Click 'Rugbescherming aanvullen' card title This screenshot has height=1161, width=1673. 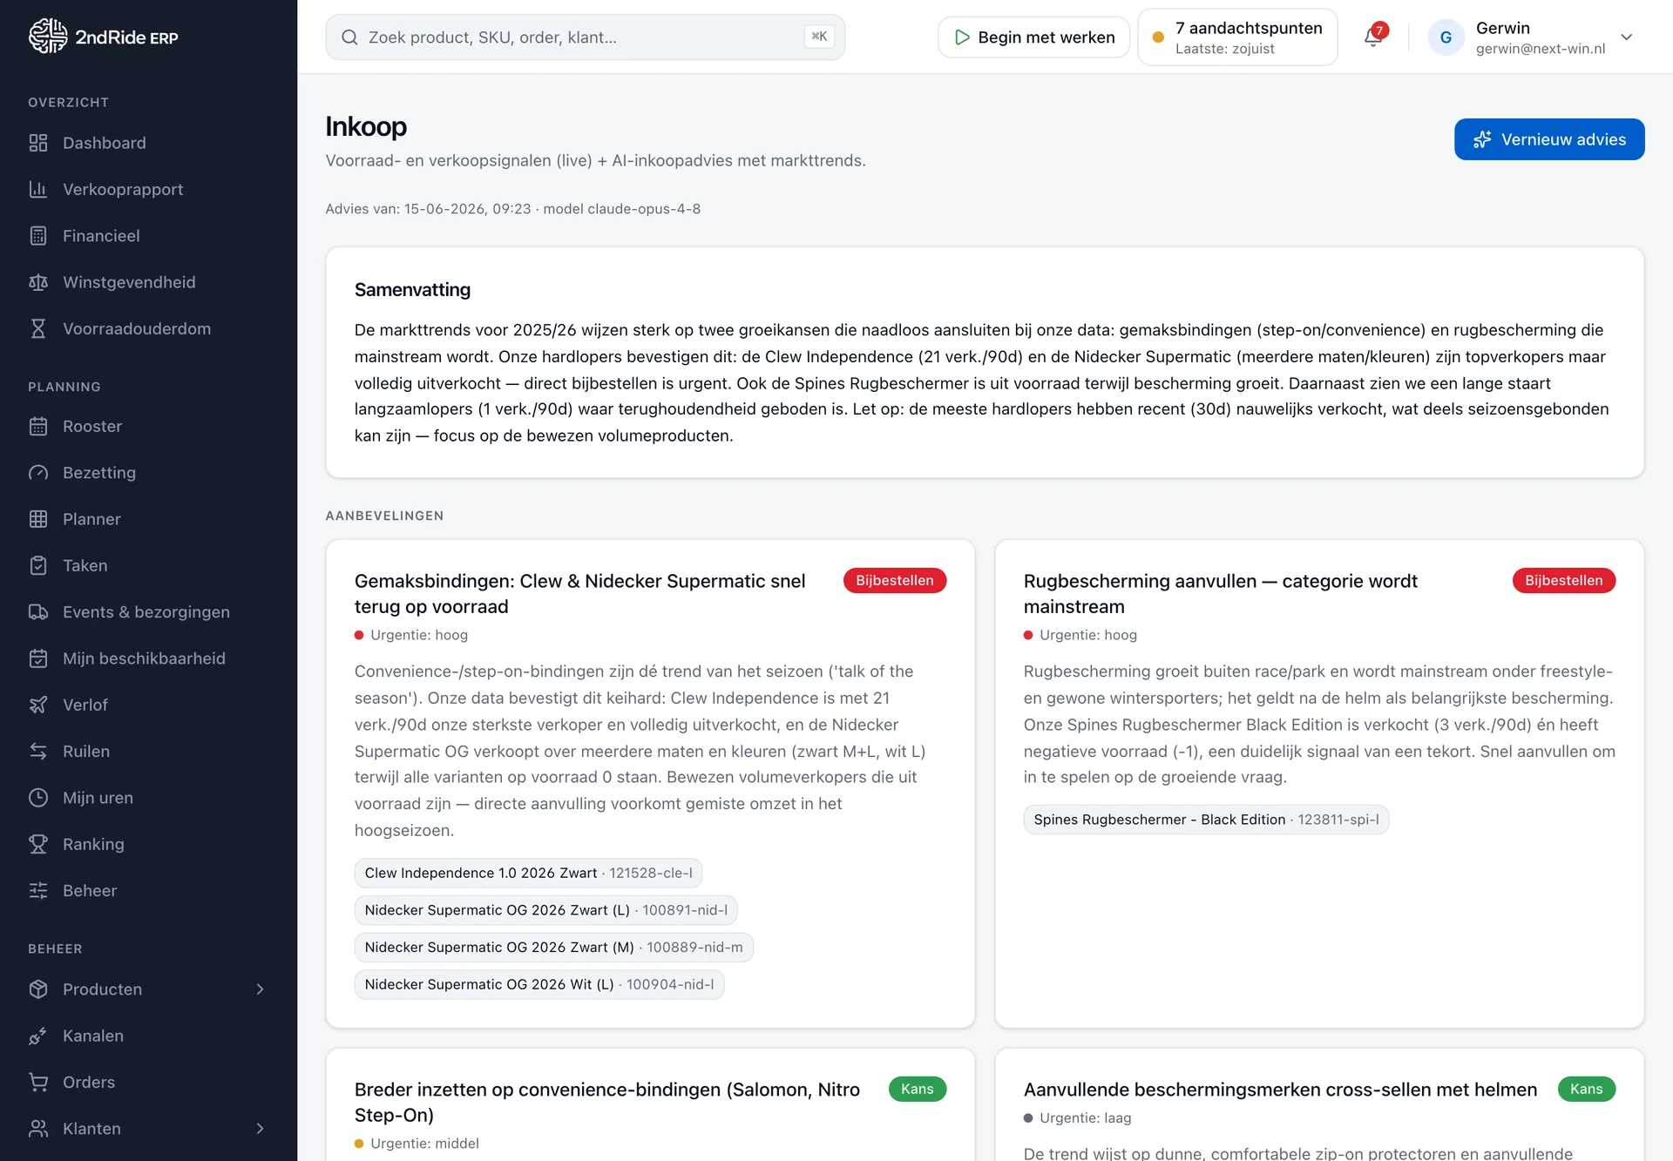pyautogui.click(x=1221, y=594)
